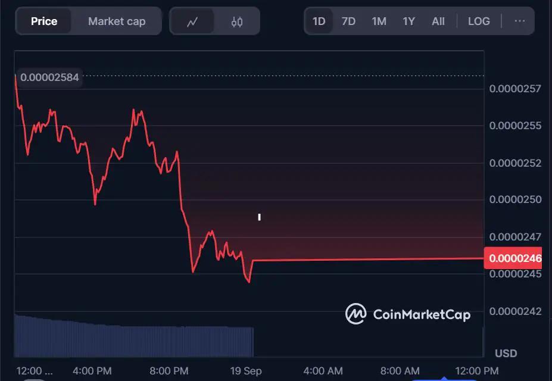Toggle LOG scale on chart

pos(479,21)
